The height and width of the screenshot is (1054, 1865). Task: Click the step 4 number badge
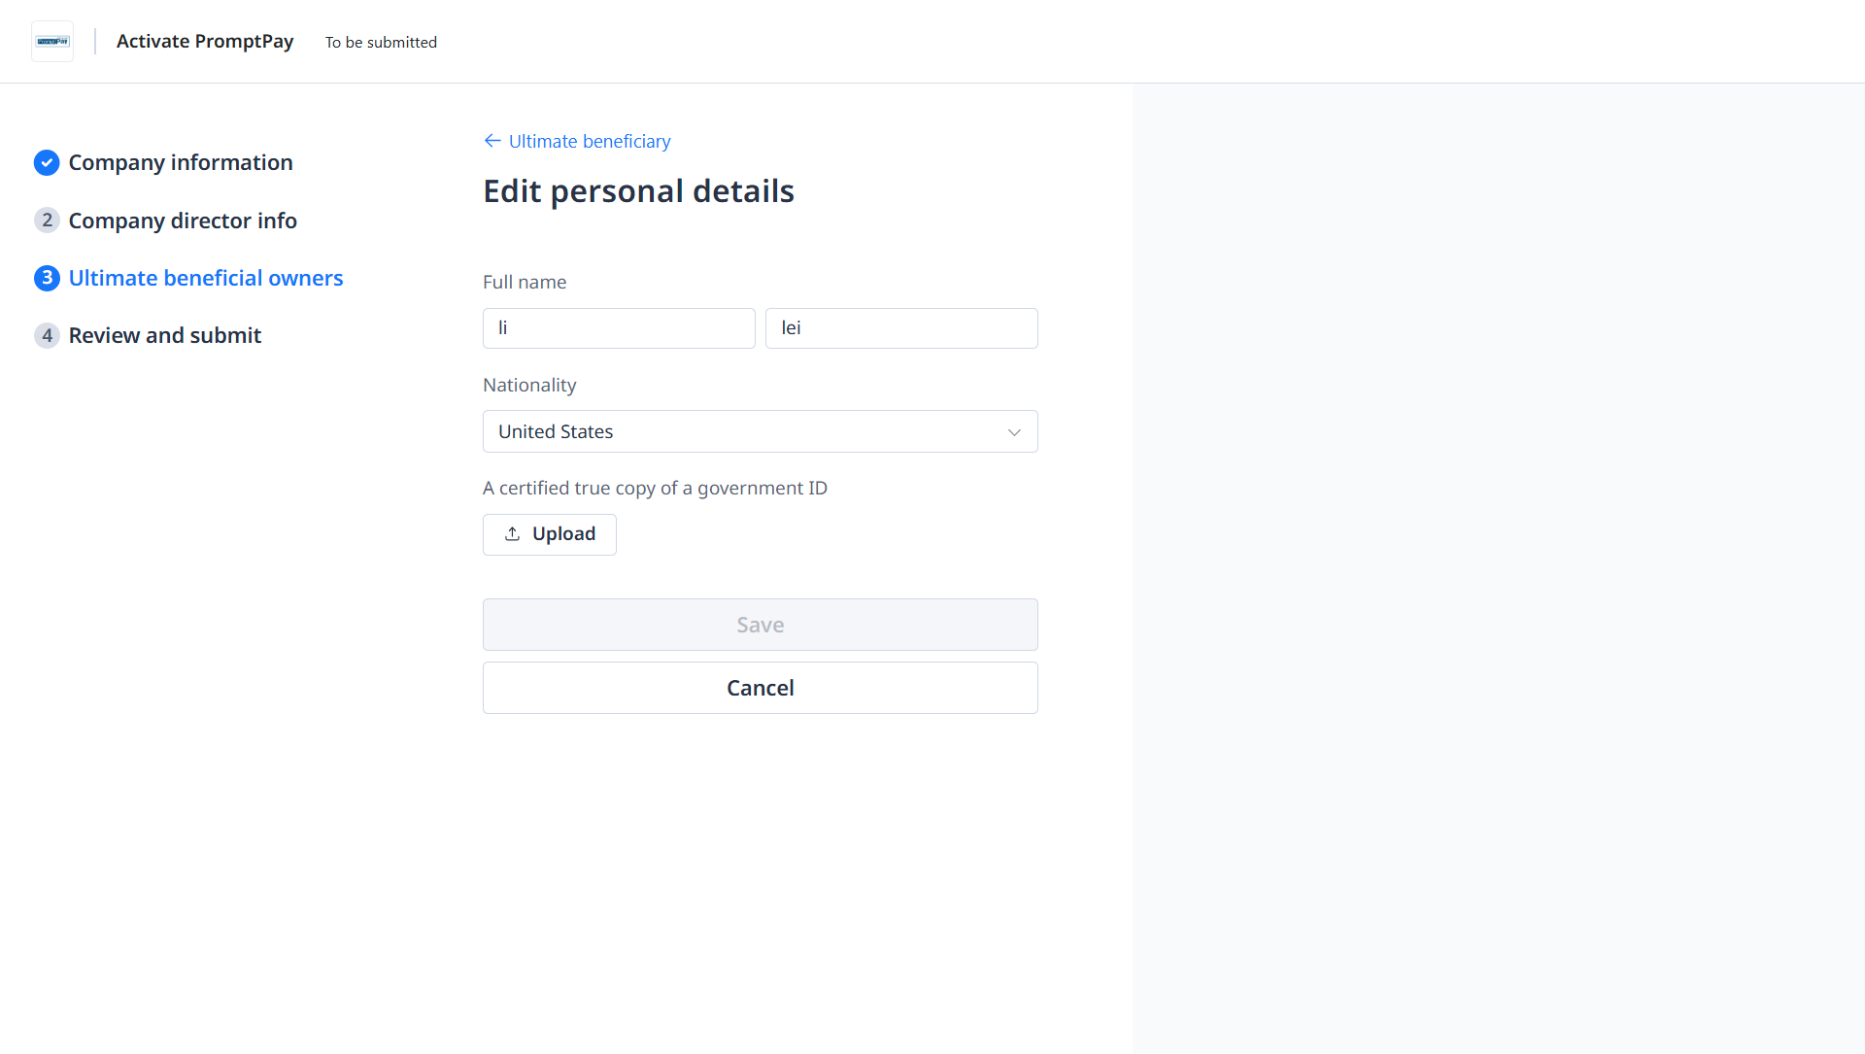click(47, 335)
